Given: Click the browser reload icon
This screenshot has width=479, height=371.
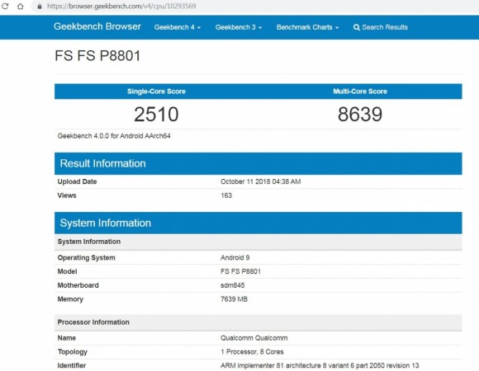Looking at the screenshot, I should click(5, 6).
